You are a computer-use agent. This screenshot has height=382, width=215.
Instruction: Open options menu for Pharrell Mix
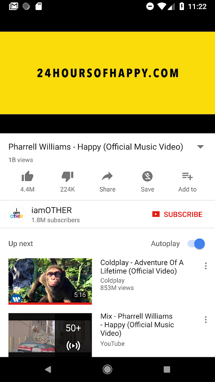point(206,319)
